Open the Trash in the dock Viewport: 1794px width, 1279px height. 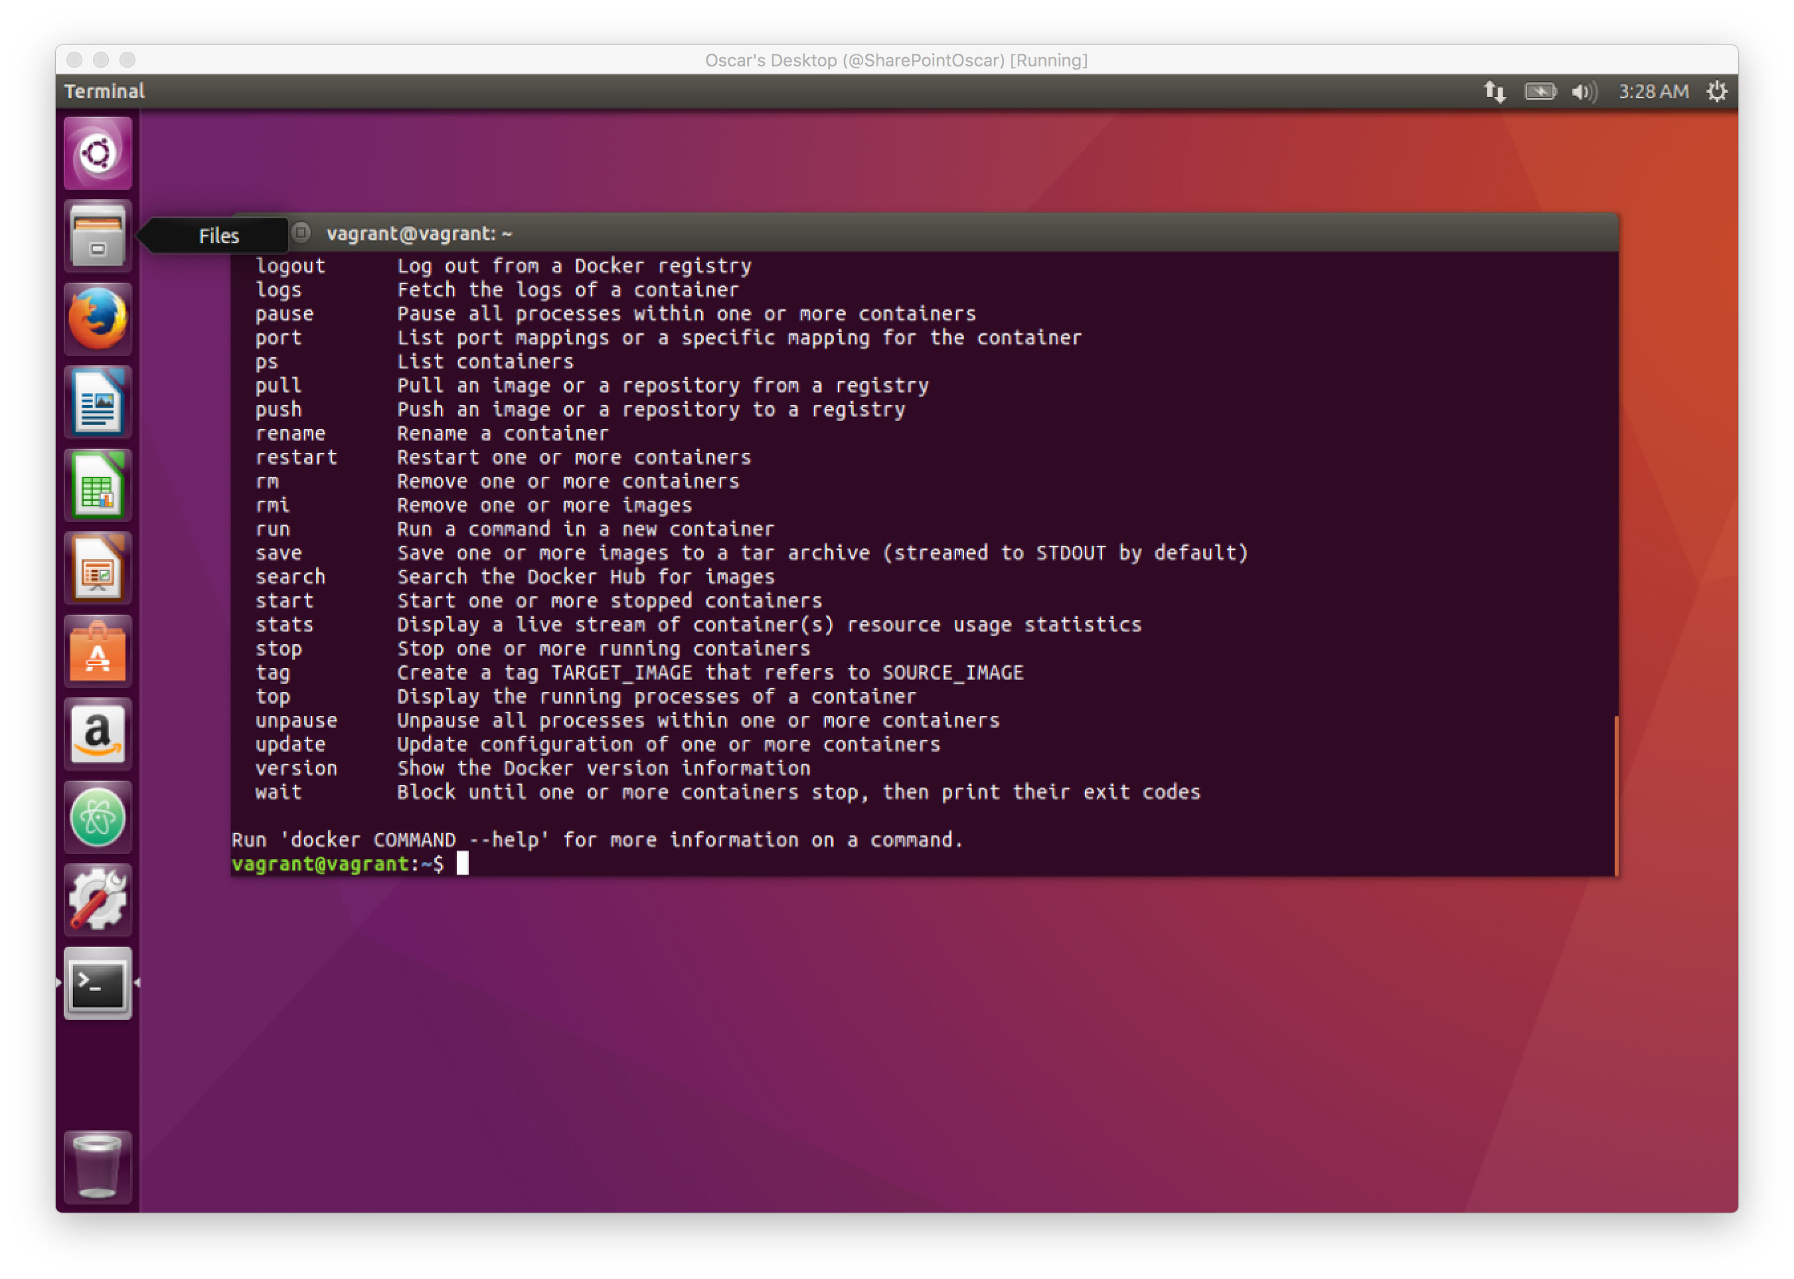click(x=98, y=1166)
